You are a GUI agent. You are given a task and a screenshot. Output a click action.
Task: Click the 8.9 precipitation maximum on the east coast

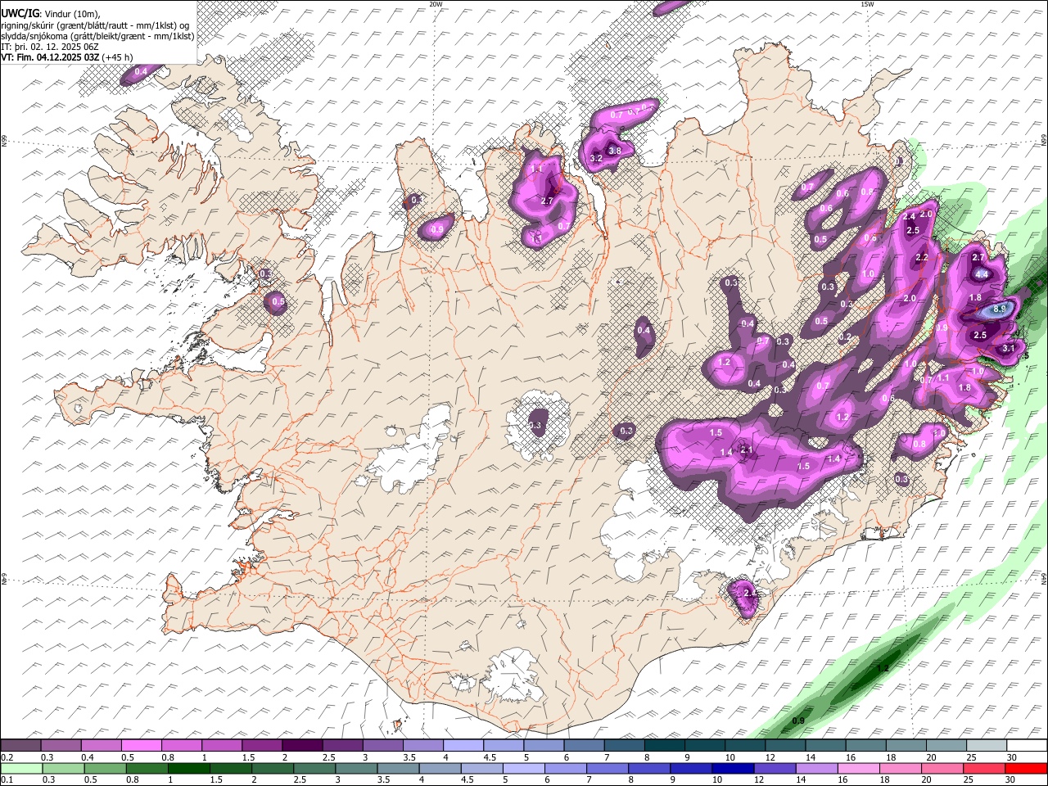click(1000, 309)
